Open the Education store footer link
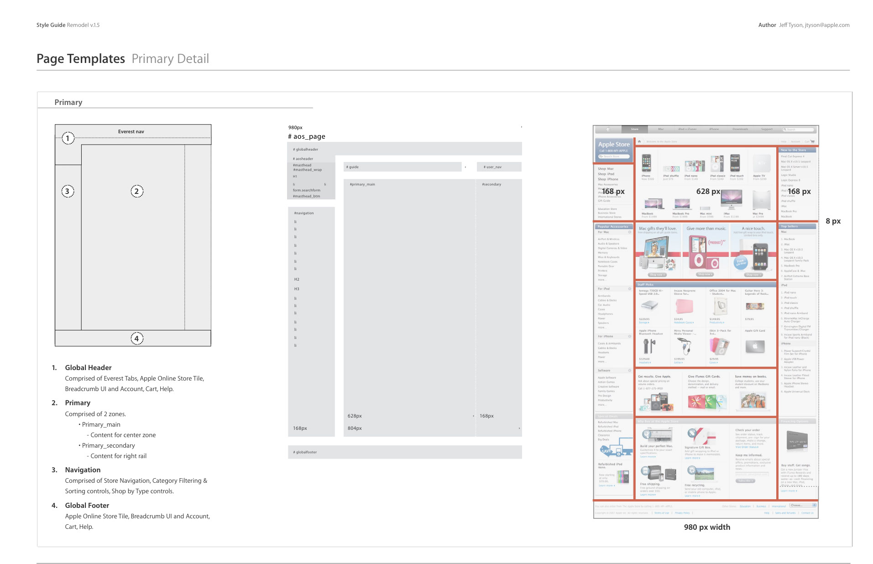 tap(745, 506)
